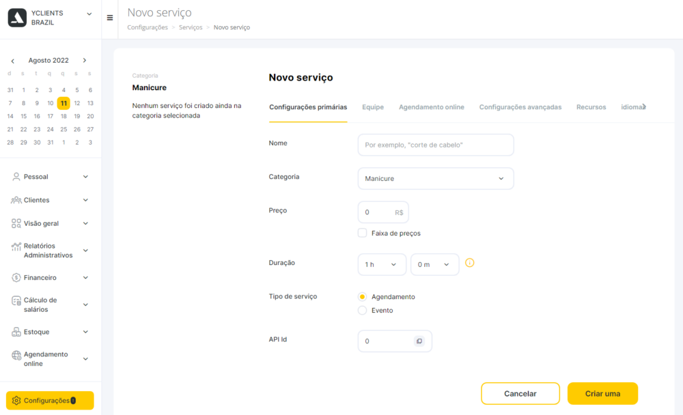Screen dimensions: 683x415
Task: Switch to the Equipe tab
Action: tap(373, 107)
